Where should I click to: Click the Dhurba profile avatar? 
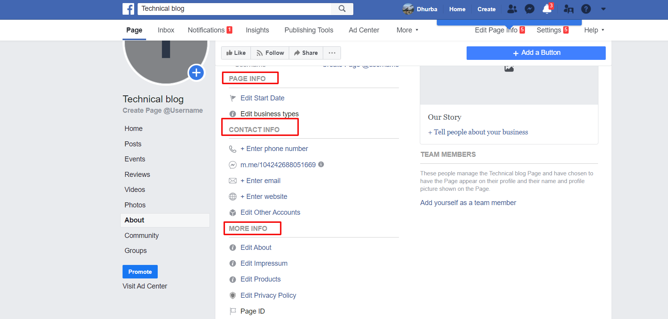point(408,9)
